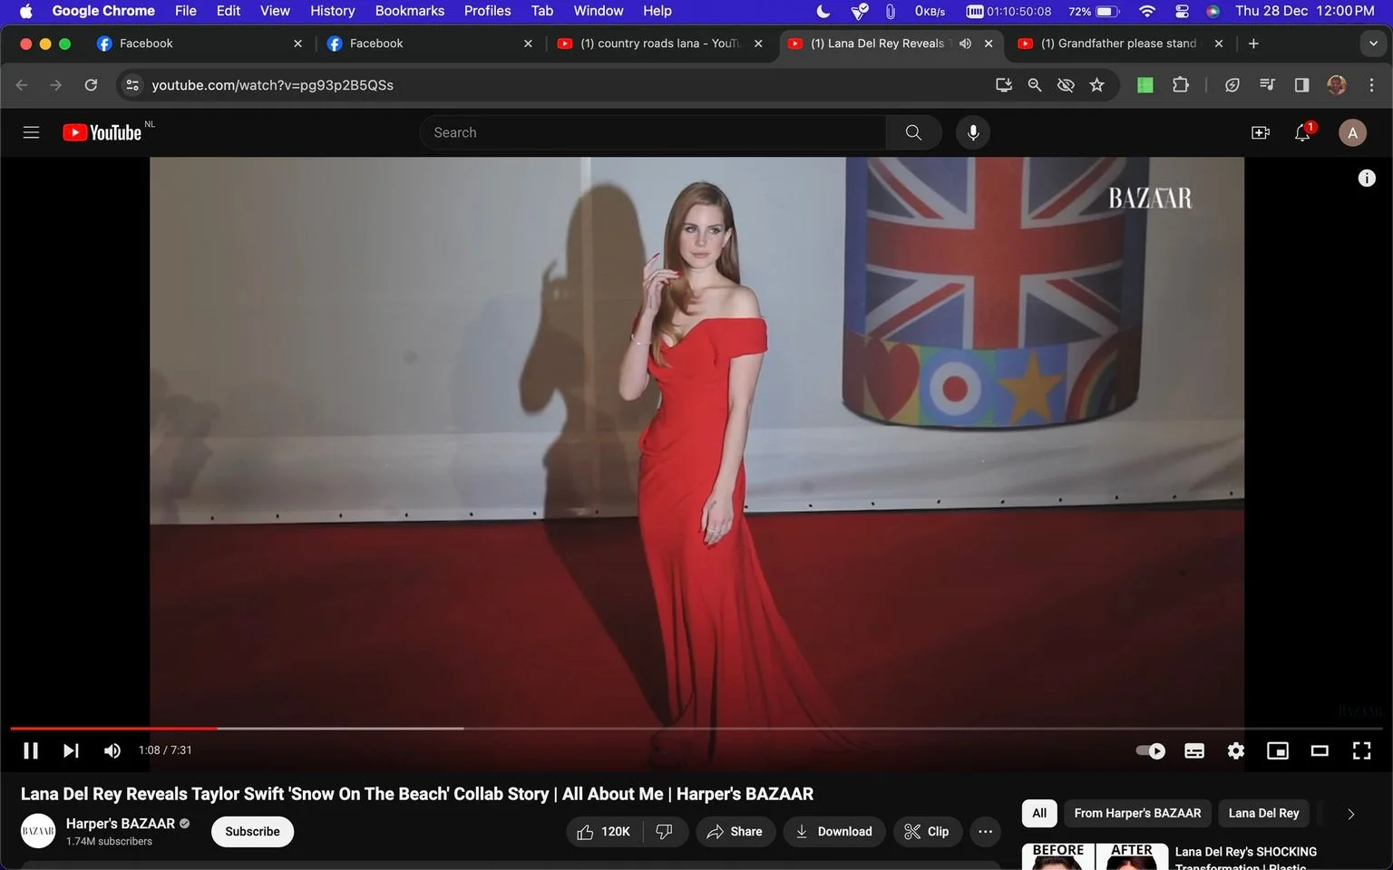Like the video (120K)
Viewport: 1393px width, 870px height.
[x=604, y=832]
